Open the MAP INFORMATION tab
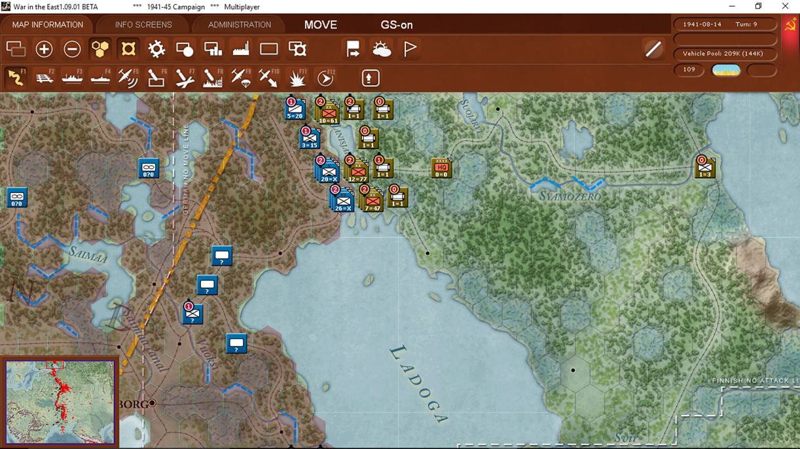The width and height of the screenshot is (800, 449). (48, 25)
